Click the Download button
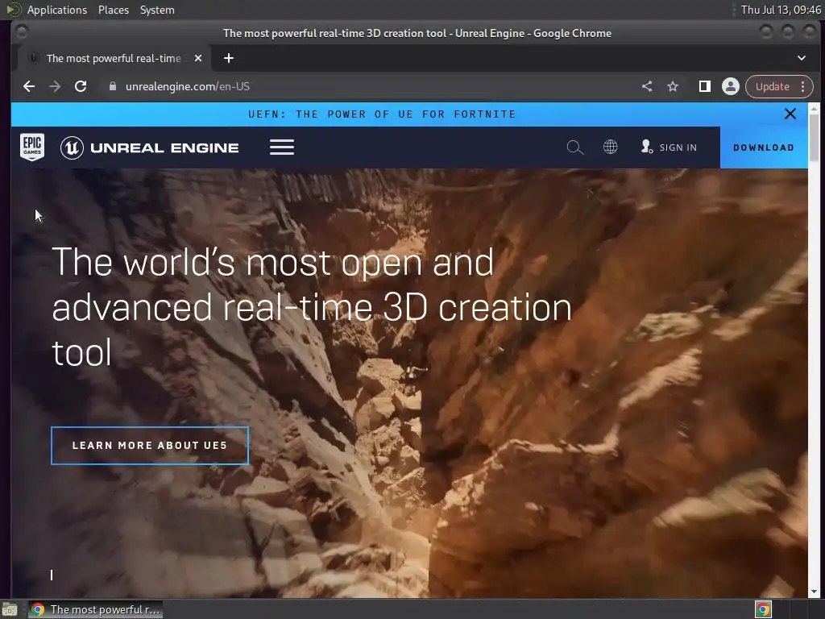 pos(764,147)
